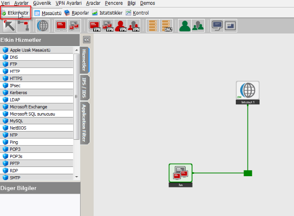Viewport: 294px width, 216px height.
Task: Collapse the side panel with double-arrow button
Action: coord(87,40)
